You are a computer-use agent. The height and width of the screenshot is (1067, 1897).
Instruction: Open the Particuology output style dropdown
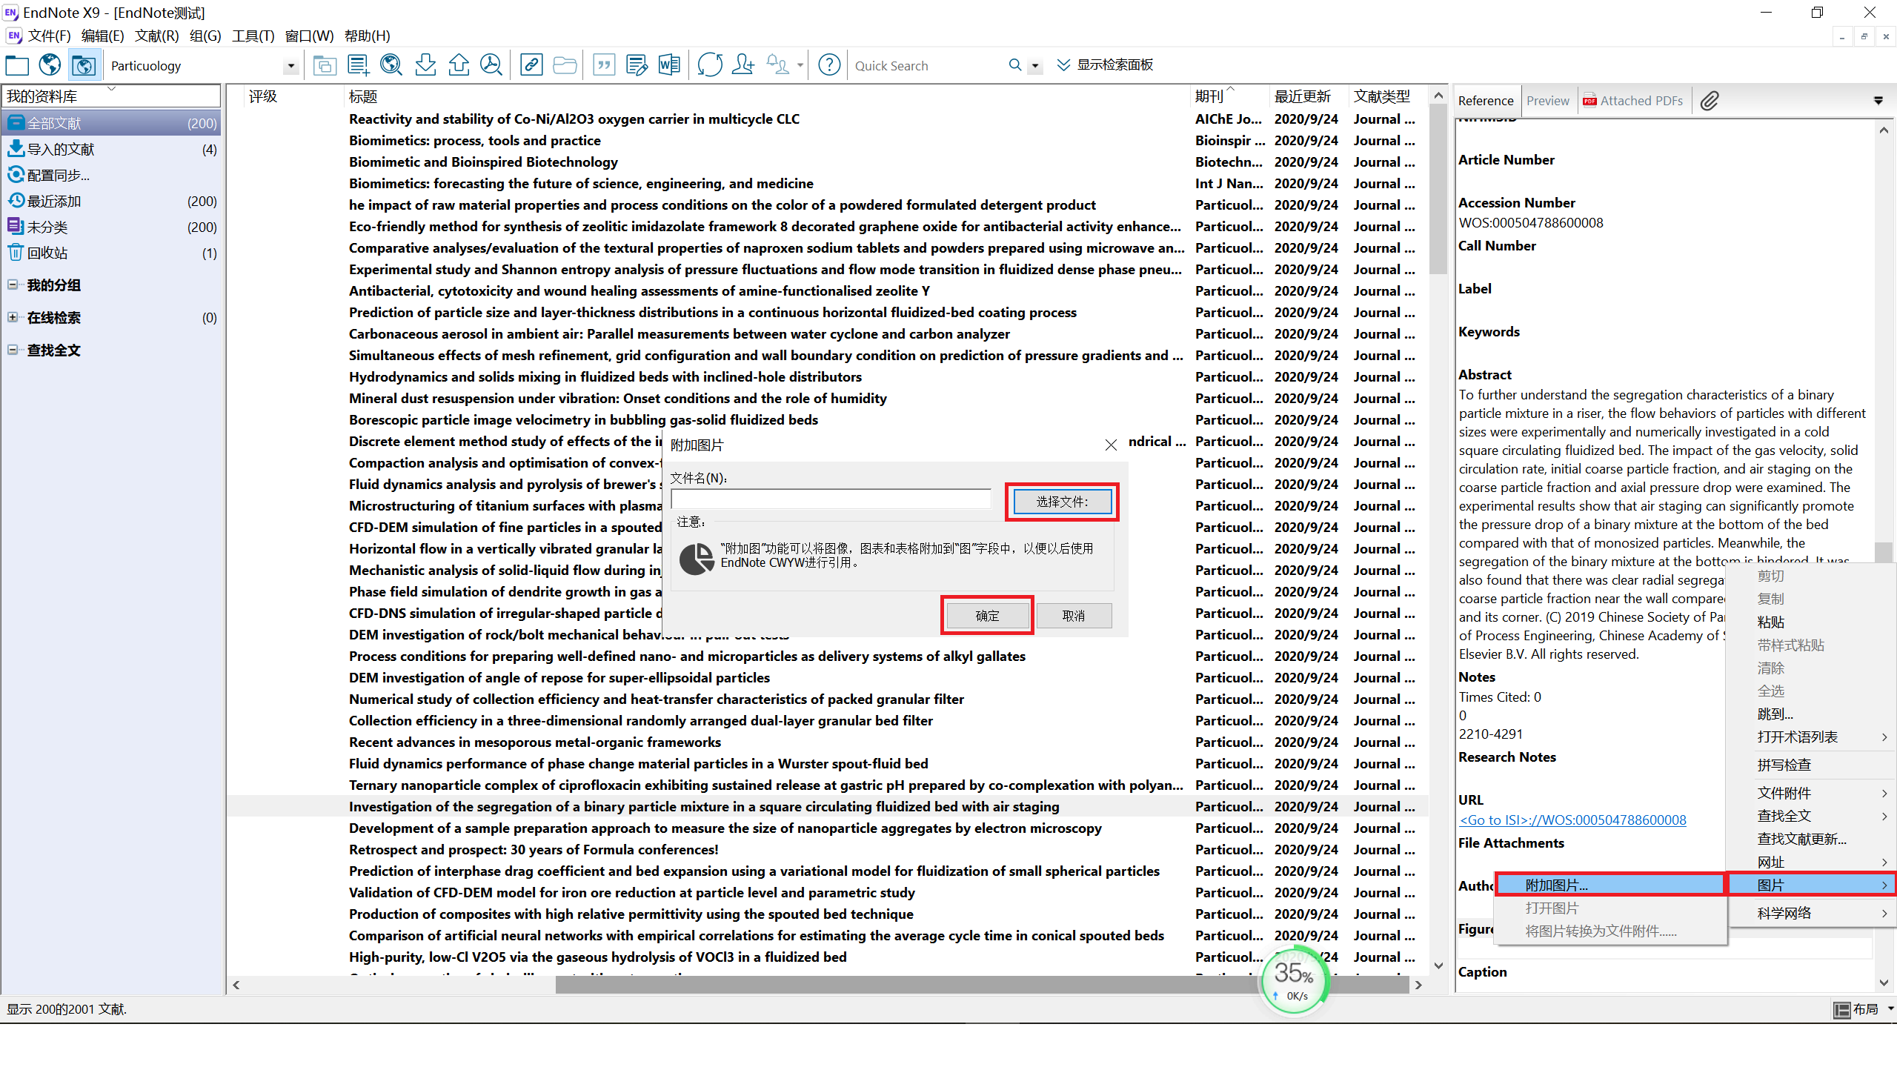tap(290, 66)
